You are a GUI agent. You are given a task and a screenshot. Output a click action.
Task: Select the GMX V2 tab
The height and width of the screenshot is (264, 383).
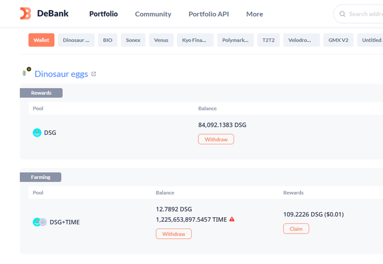[x=338, y=40]
